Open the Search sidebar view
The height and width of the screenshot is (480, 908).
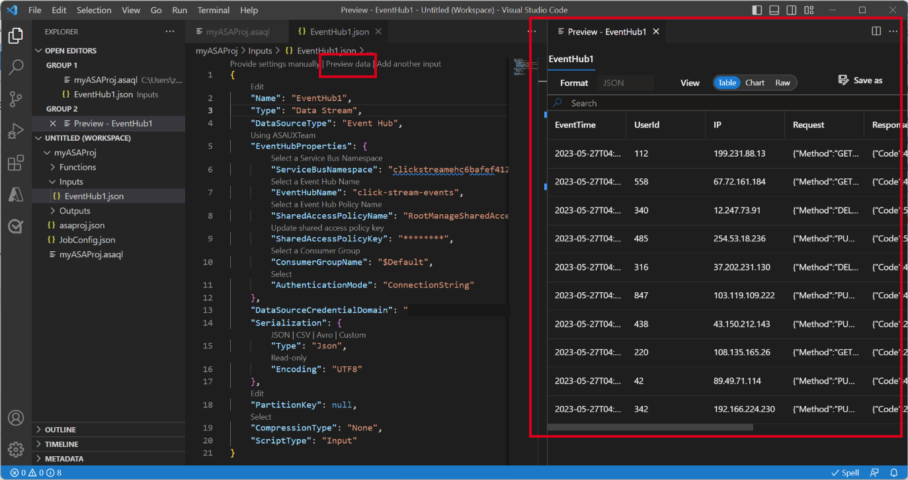click(x=16, y=67)
